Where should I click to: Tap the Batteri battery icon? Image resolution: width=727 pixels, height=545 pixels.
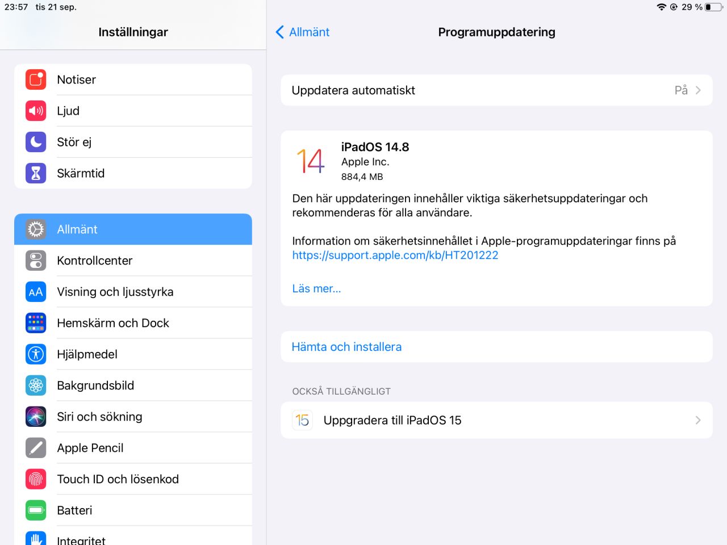pyautogui.click(x=36, y=510)
